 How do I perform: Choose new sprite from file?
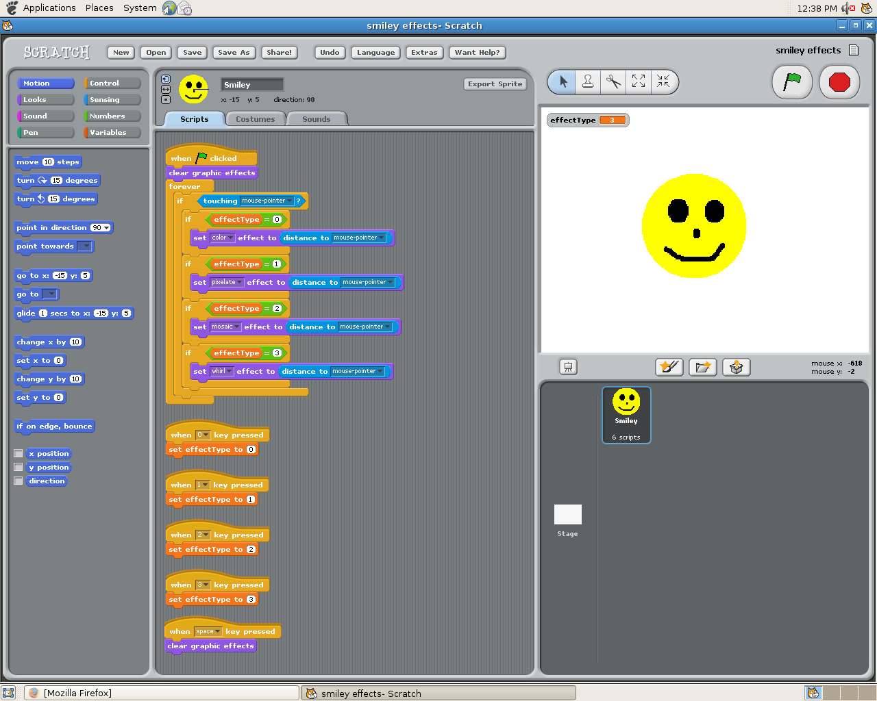[x=702, y=367]
